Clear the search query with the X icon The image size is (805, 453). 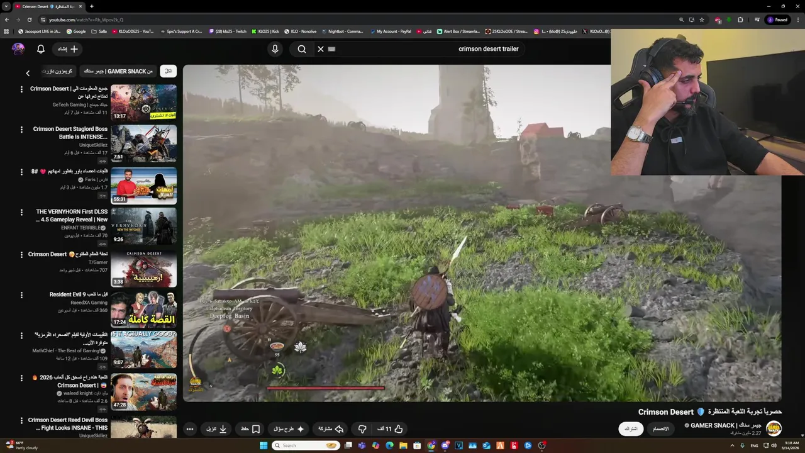click(320, 49)
